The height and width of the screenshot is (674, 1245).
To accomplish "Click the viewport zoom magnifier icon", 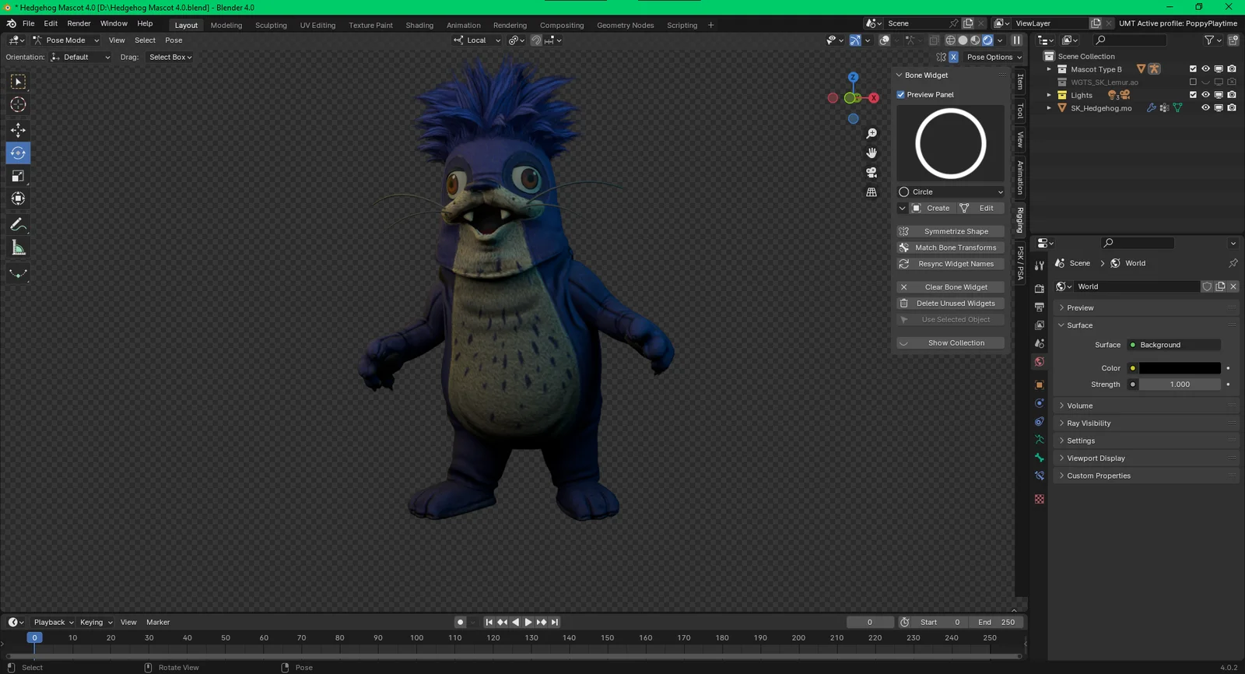I will [x=871, y=134].
